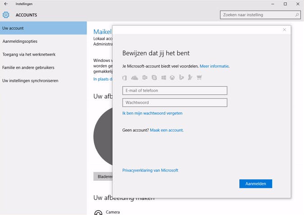Click the Bewijzen dat jij het bent heading
This screenshot has width=304, height=215.
(x=156, y=53)
